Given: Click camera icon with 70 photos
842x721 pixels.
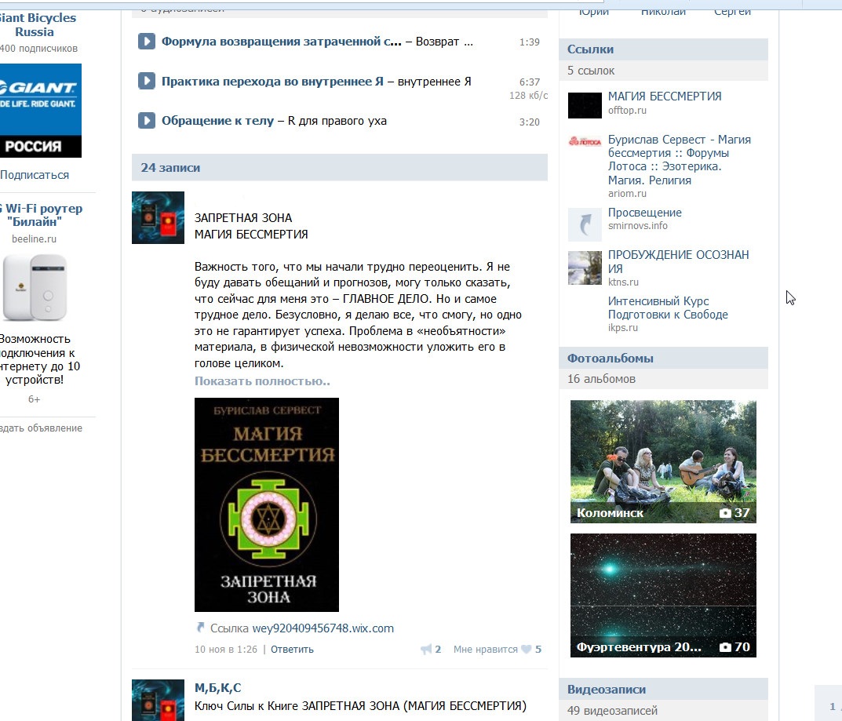Looking at the screenshot, I should (x=725, y=647).
